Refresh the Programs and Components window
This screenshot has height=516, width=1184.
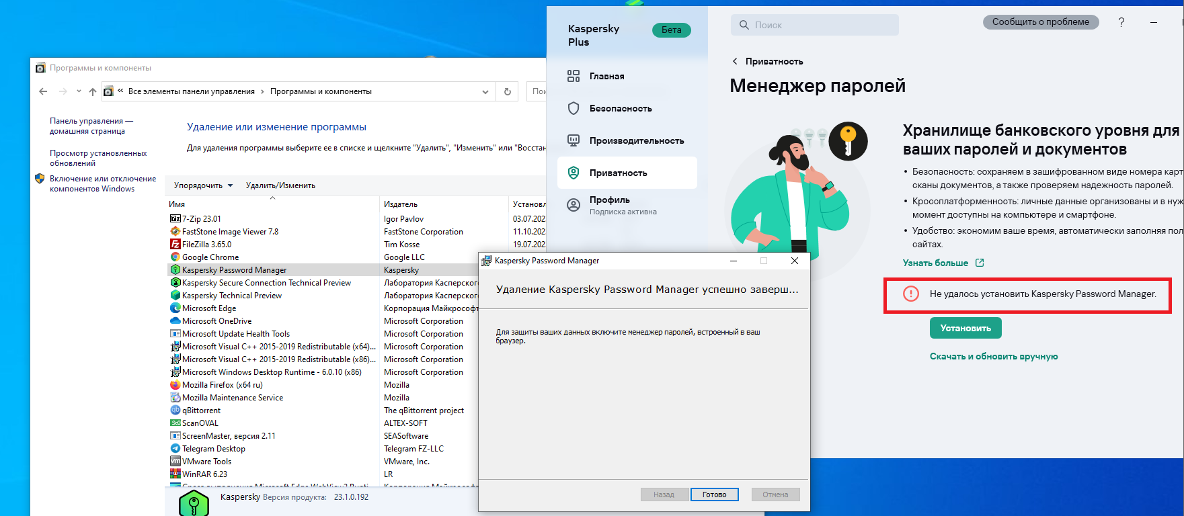click(x=508, y=91)
